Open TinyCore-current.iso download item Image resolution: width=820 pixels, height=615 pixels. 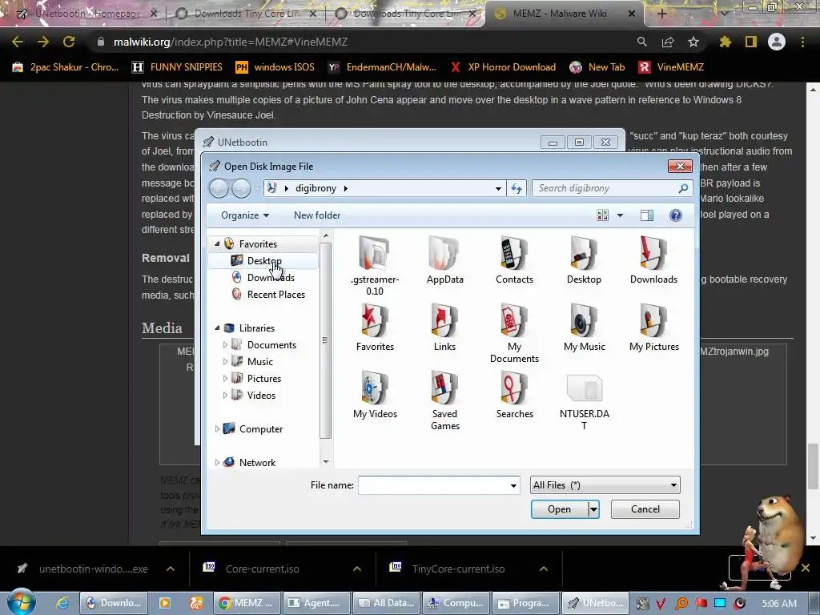pyautogui.click(x=458, y=569)
